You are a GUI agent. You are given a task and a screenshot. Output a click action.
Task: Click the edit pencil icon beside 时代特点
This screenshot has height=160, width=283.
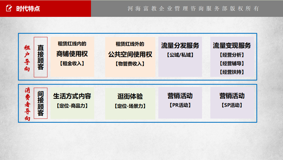point(9,8)
